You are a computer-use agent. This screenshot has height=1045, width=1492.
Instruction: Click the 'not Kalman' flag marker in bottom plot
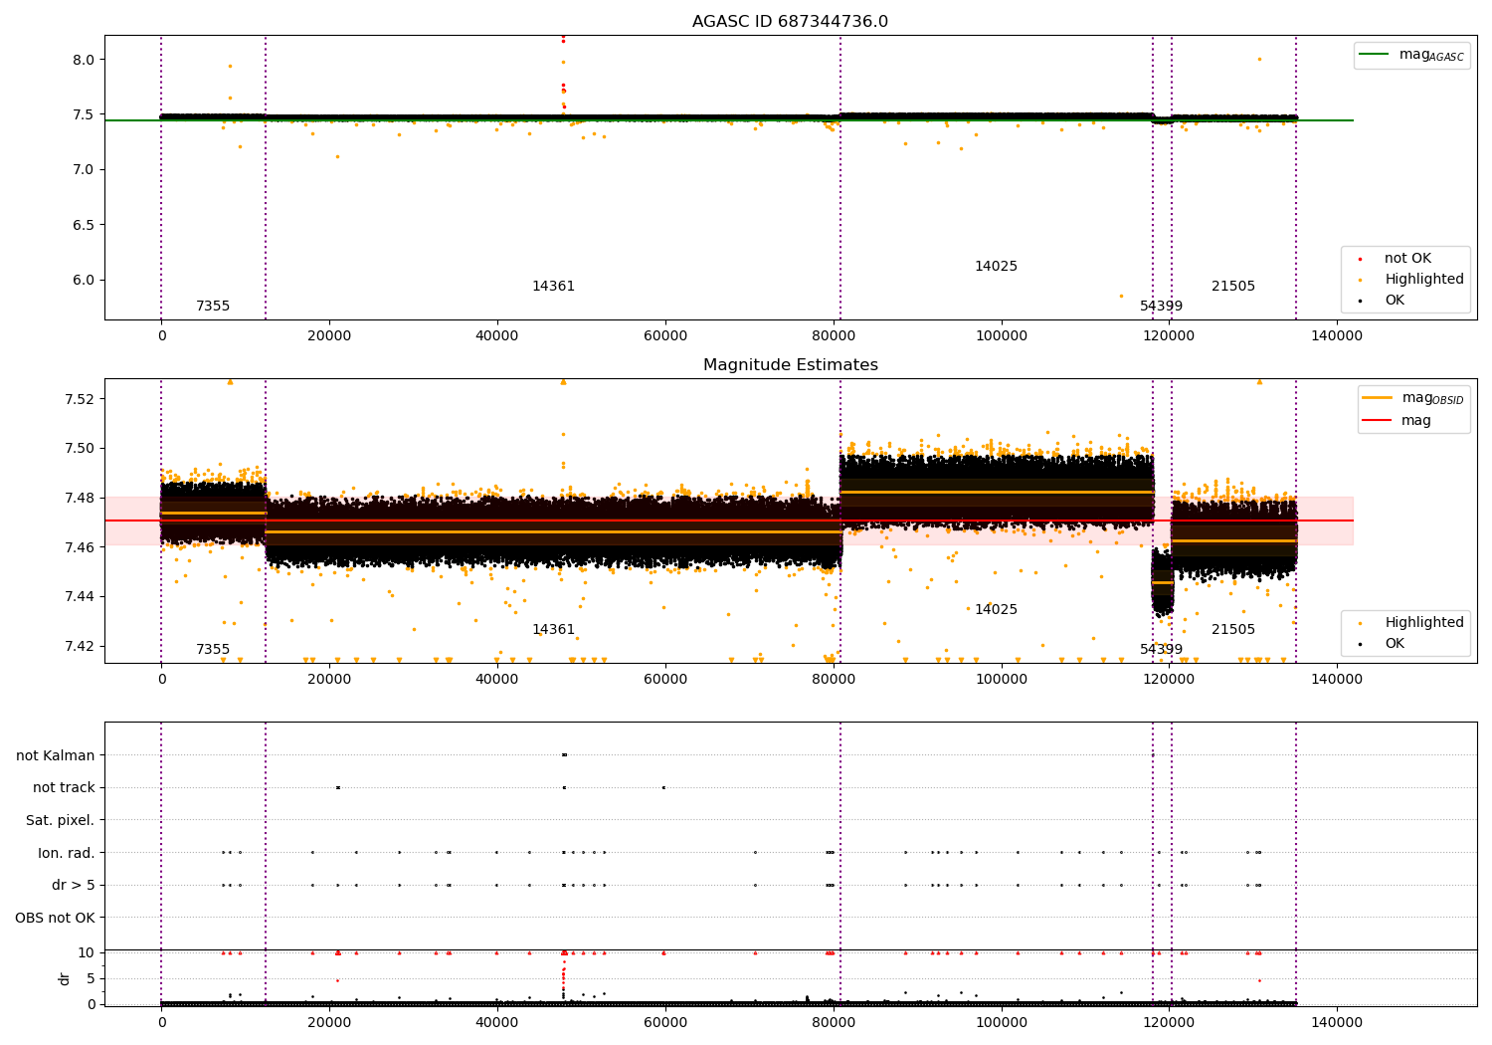(564, 755)
